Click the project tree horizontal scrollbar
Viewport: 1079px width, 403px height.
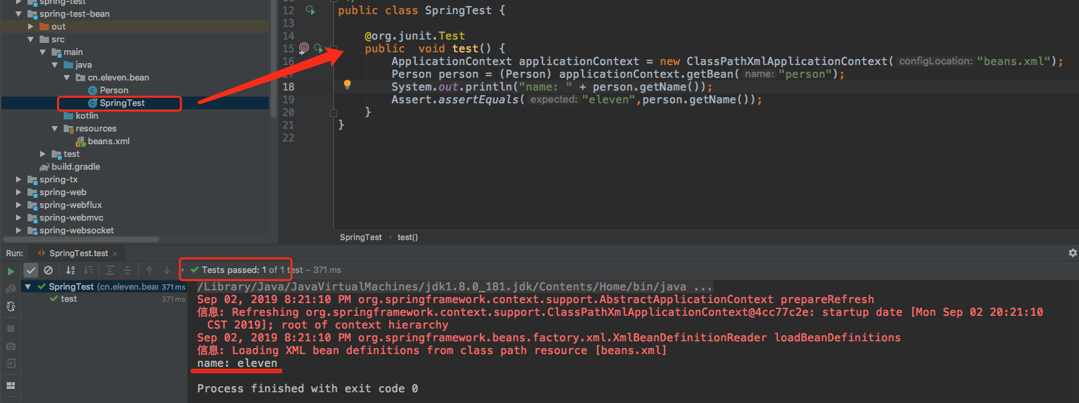tap(82, 239)
